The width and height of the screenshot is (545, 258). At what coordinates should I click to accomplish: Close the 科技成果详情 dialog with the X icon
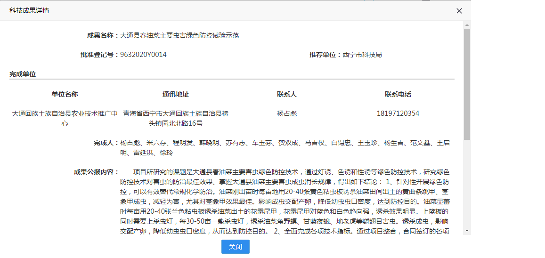[459, 11]
